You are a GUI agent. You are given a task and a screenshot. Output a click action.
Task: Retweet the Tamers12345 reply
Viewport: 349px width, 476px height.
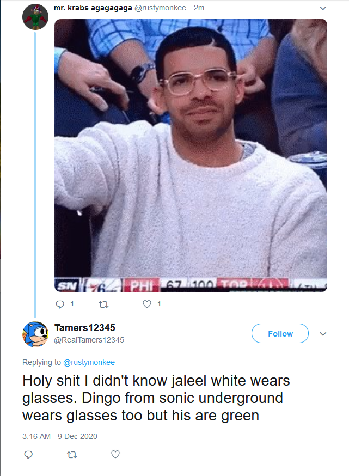click(x=72, y=454)
